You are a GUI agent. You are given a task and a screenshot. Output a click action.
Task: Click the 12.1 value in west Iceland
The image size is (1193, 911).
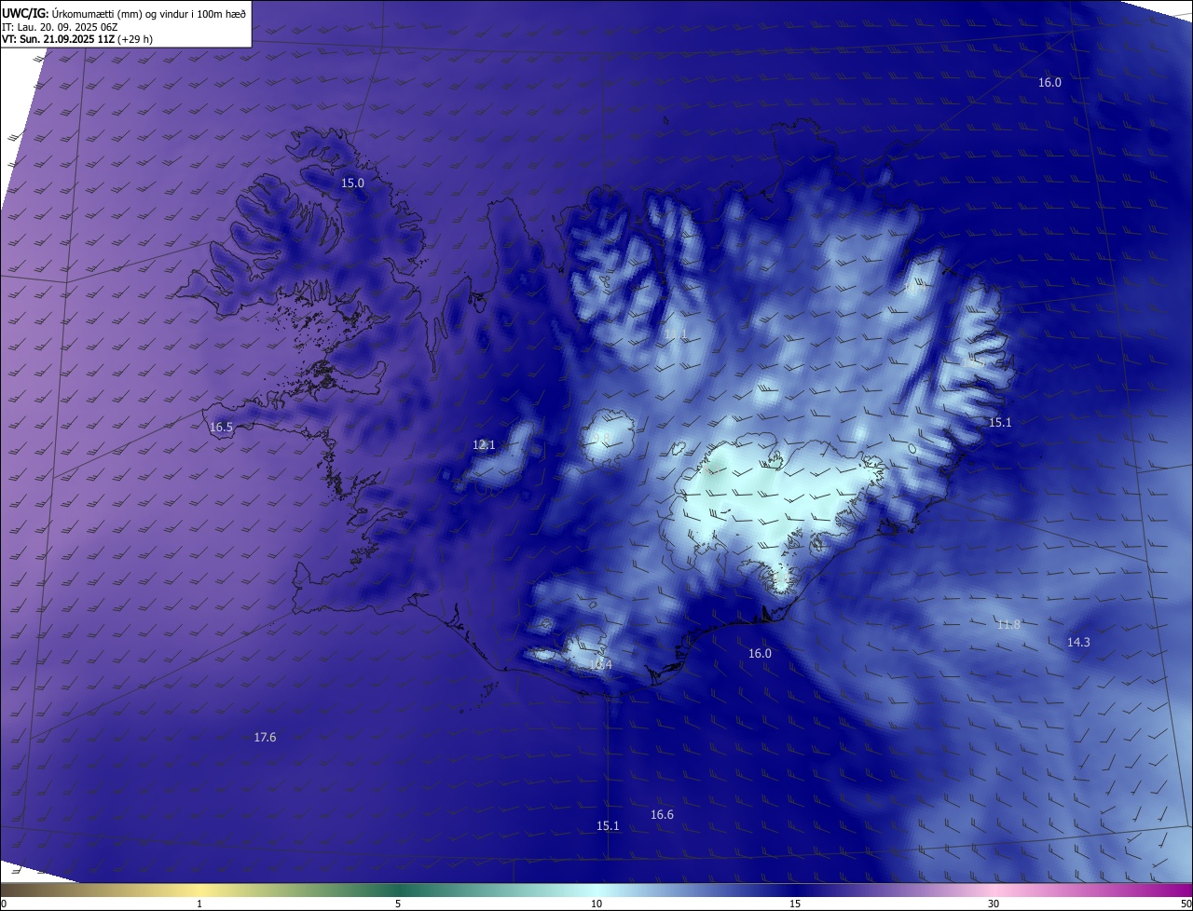pyautogui.click(x=484, y=445)
